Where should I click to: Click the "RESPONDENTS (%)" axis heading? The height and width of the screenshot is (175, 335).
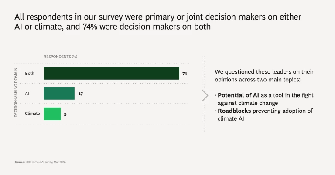60,57
